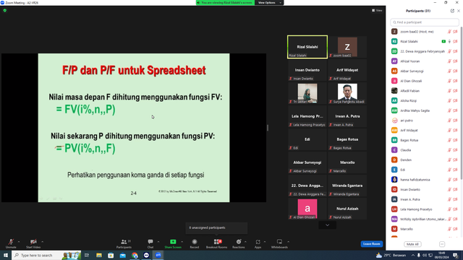This screenshot has height=260, width=463.
Task: Toggle mic of Al Dian Ghozali in list
Action: (449, 81)
